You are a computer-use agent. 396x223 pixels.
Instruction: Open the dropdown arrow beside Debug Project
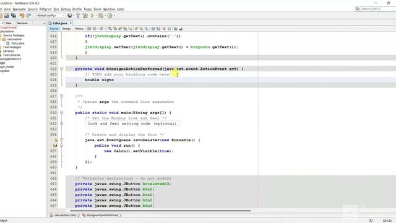point(105,15)
